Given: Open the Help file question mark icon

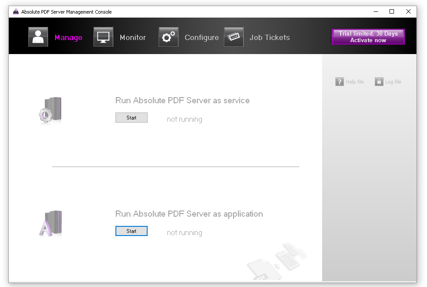Looking at the screenshot, I should pyautogui.click(x=339, y=81).
